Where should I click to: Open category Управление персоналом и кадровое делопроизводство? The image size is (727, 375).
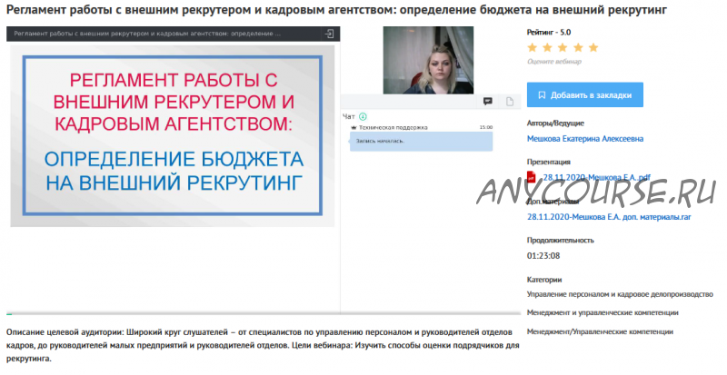pyautogui.click(x=620, y=294)
